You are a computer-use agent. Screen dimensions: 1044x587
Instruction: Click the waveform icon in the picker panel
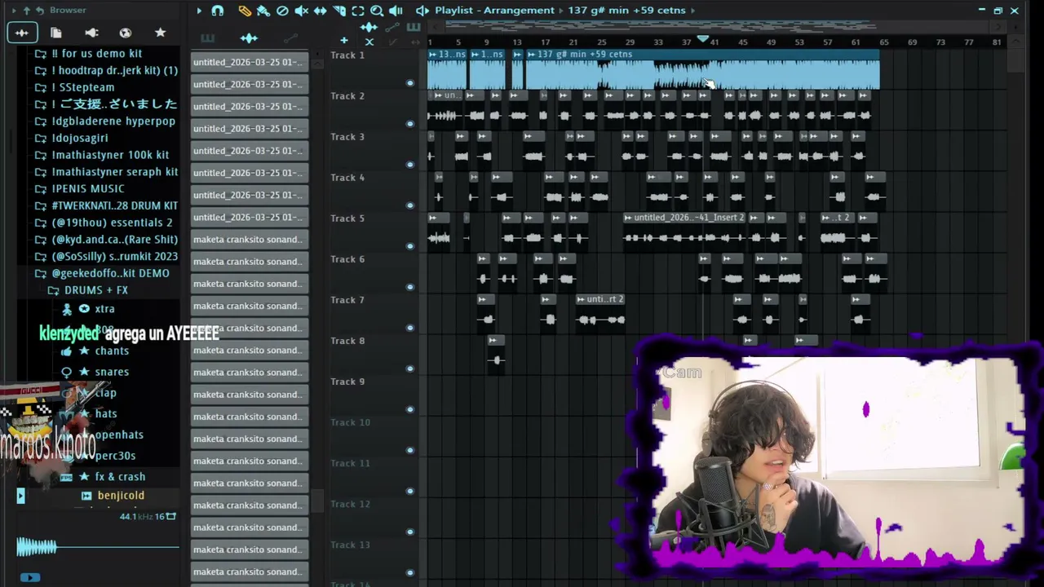click(x=249, y=38)
